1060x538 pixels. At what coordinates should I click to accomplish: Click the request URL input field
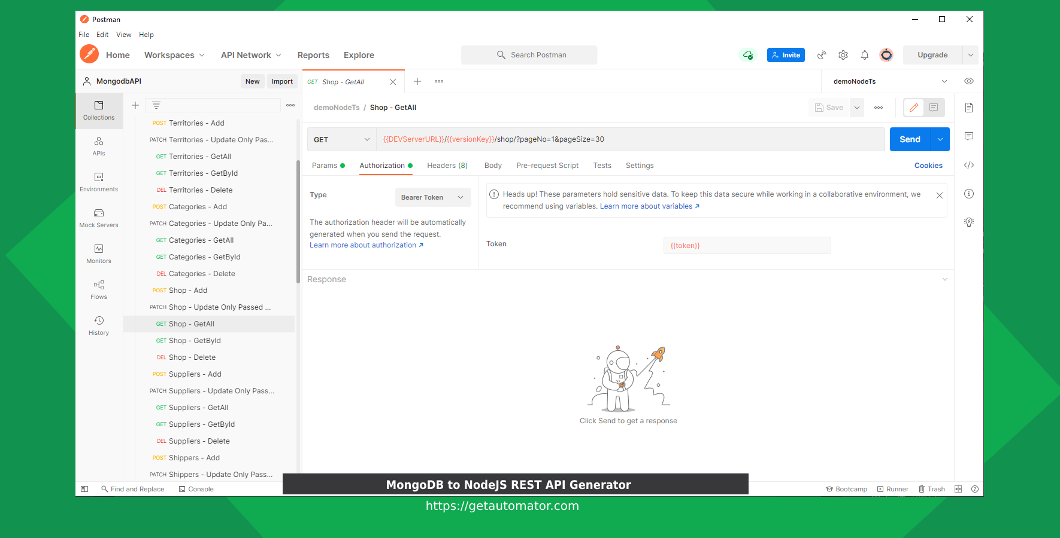(631, 139)
